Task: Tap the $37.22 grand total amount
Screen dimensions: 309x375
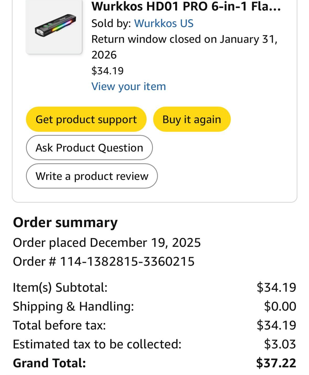Action: coord(276,363)
